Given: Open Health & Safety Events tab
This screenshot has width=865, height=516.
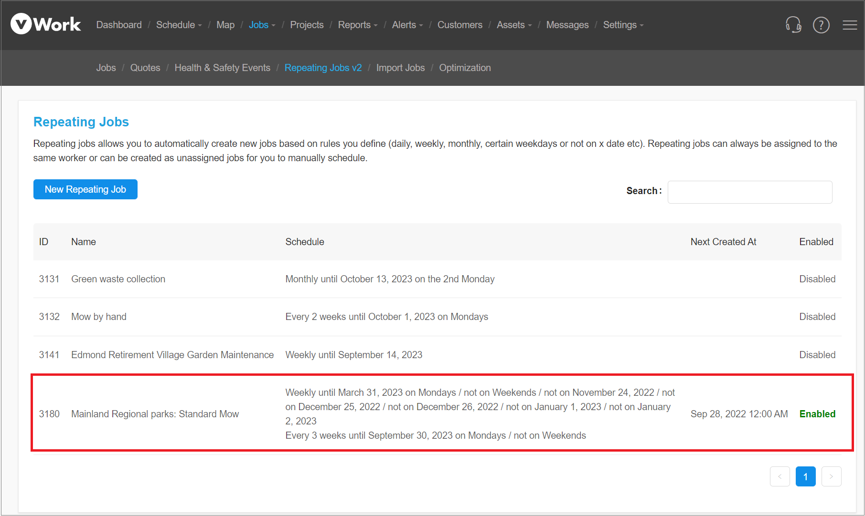Looking at the screenshot, I should click(223, 68).
